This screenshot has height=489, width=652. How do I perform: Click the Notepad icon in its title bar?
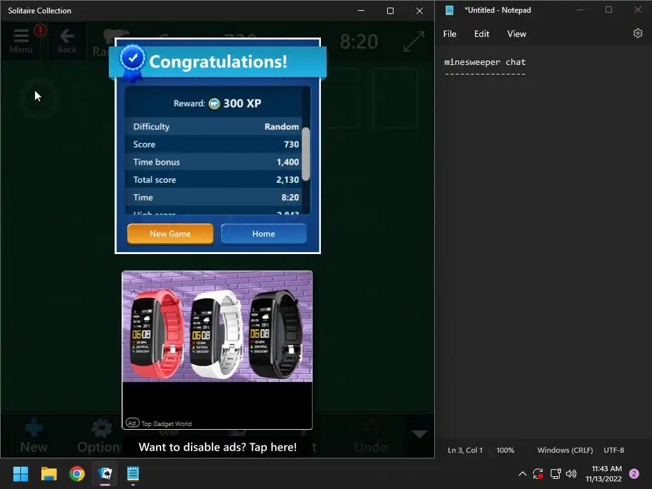click(x=450, y=10)
